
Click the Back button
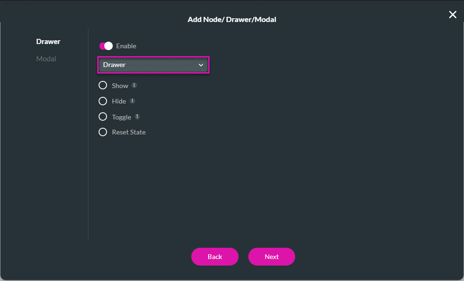215,257
